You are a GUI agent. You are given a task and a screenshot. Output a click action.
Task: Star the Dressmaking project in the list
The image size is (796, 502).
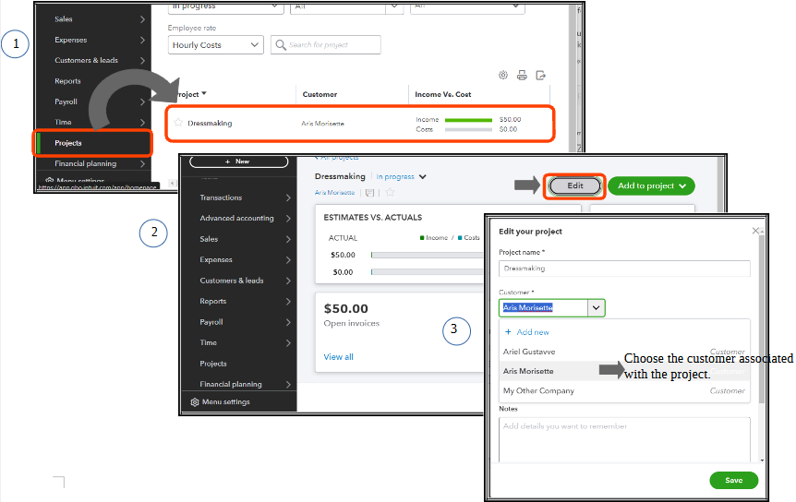coord(178,123)
